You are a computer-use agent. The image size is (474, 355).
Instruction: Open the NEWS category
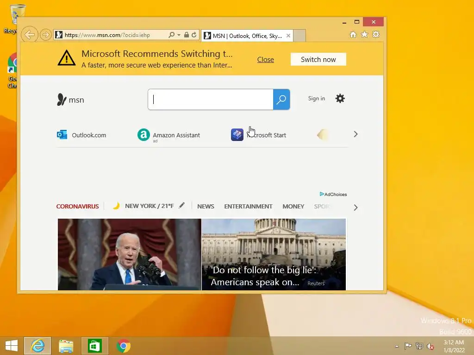pos(206,207)
